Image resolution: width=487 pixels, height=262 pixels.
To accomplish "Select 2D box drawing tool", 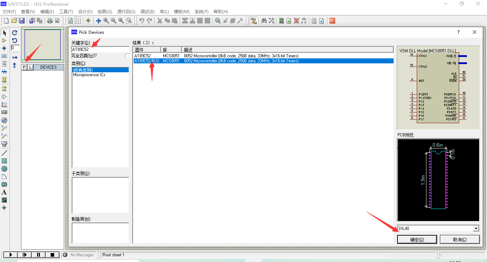I will 4,161.
